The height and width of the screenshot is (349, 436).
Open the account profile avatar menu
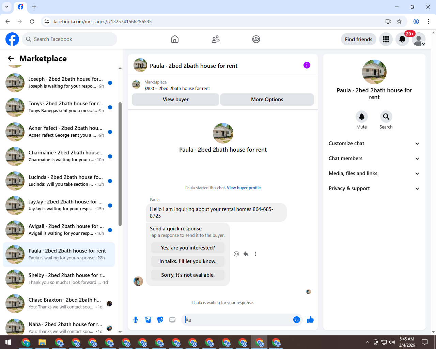(419, 39)
